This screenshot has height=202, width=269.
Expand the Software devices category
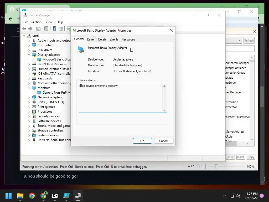[x=29, y=121]
